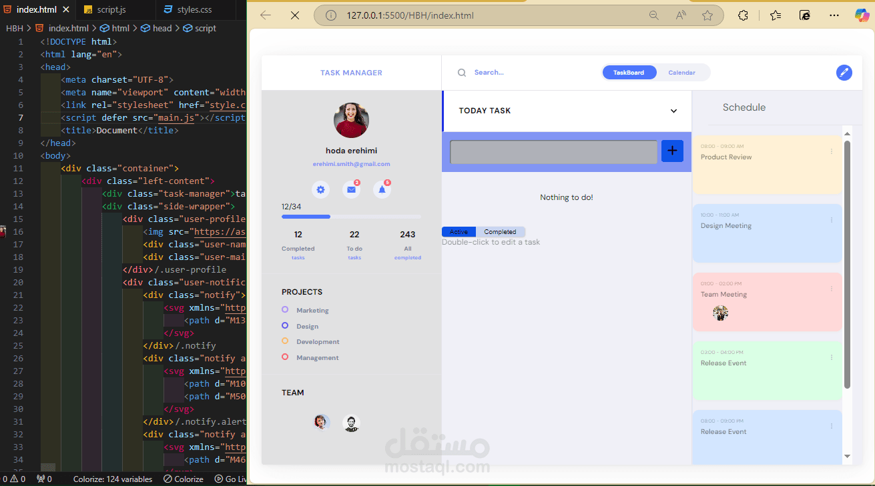
Task: Show Completed tasks filter
Action: coord(500,232)
